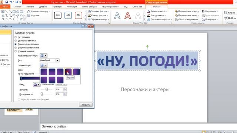The height and width of the screenshot is (133, 237).
Task: Click the Персонажи и актеры subtitle text
Action: tap(145, 89)
